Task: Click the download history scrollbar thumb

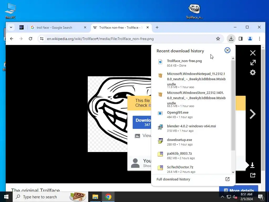Action: click(x=233, y=106)
